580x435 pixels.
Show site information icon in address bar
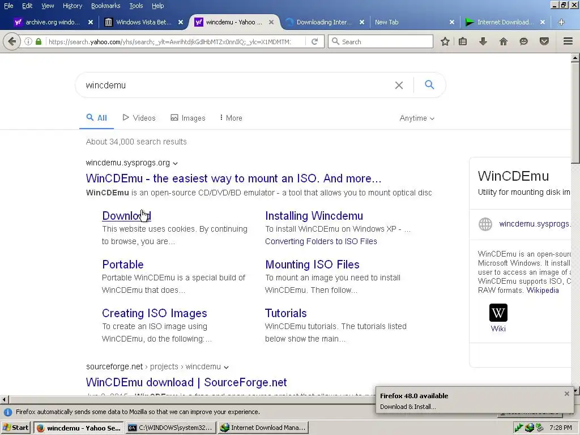(28, 41)
